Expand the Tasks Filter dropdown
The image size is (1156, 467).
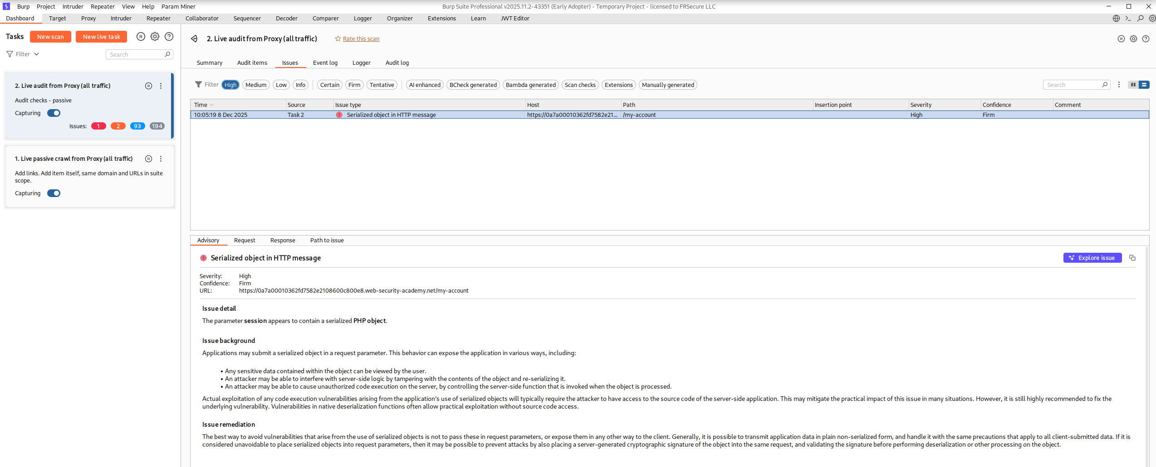coord(23,54)
